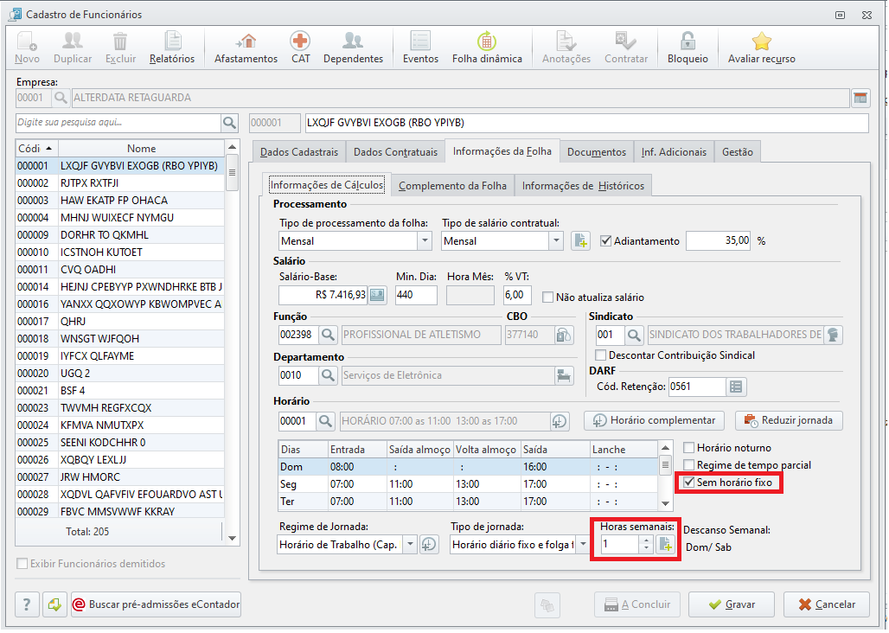
Task: Switch to the Dados Contratuais tab
Action: [x=395, y=152]
